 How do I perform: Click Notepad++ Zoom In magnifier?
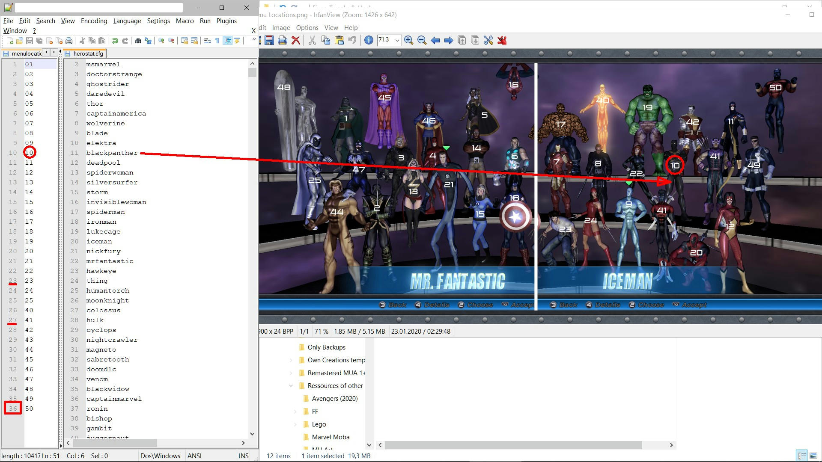pyautogui.click(x=161, y=41)
